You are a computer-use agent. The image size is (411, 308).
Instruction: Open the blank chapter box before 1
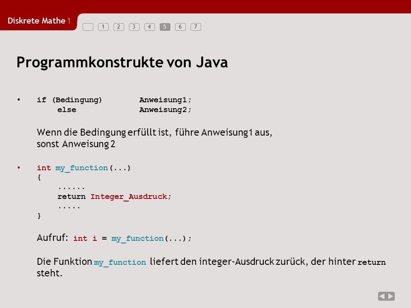[x=88, y=27]
